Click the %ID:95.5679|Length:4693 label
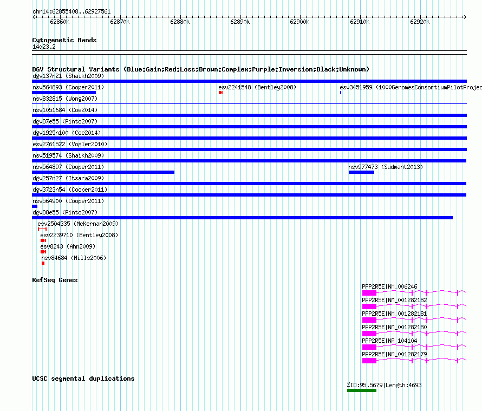This screenshot has width=482, height=411. click(385, 385)
